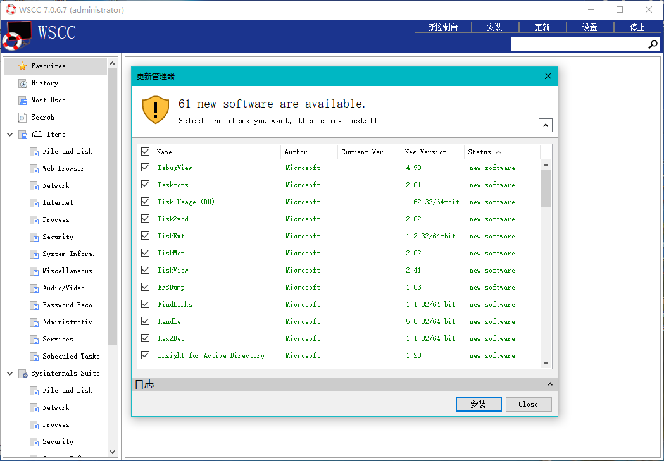Viewport: 664px width, 461px height.
Task: Click the Scheduled Tasks category icon
Action: point(34,357)
